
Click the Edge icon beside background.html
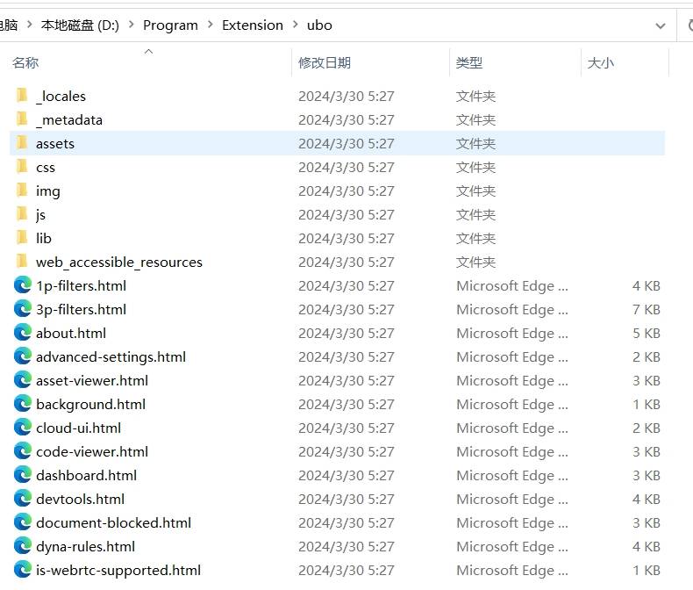click(x=23, y=404)
